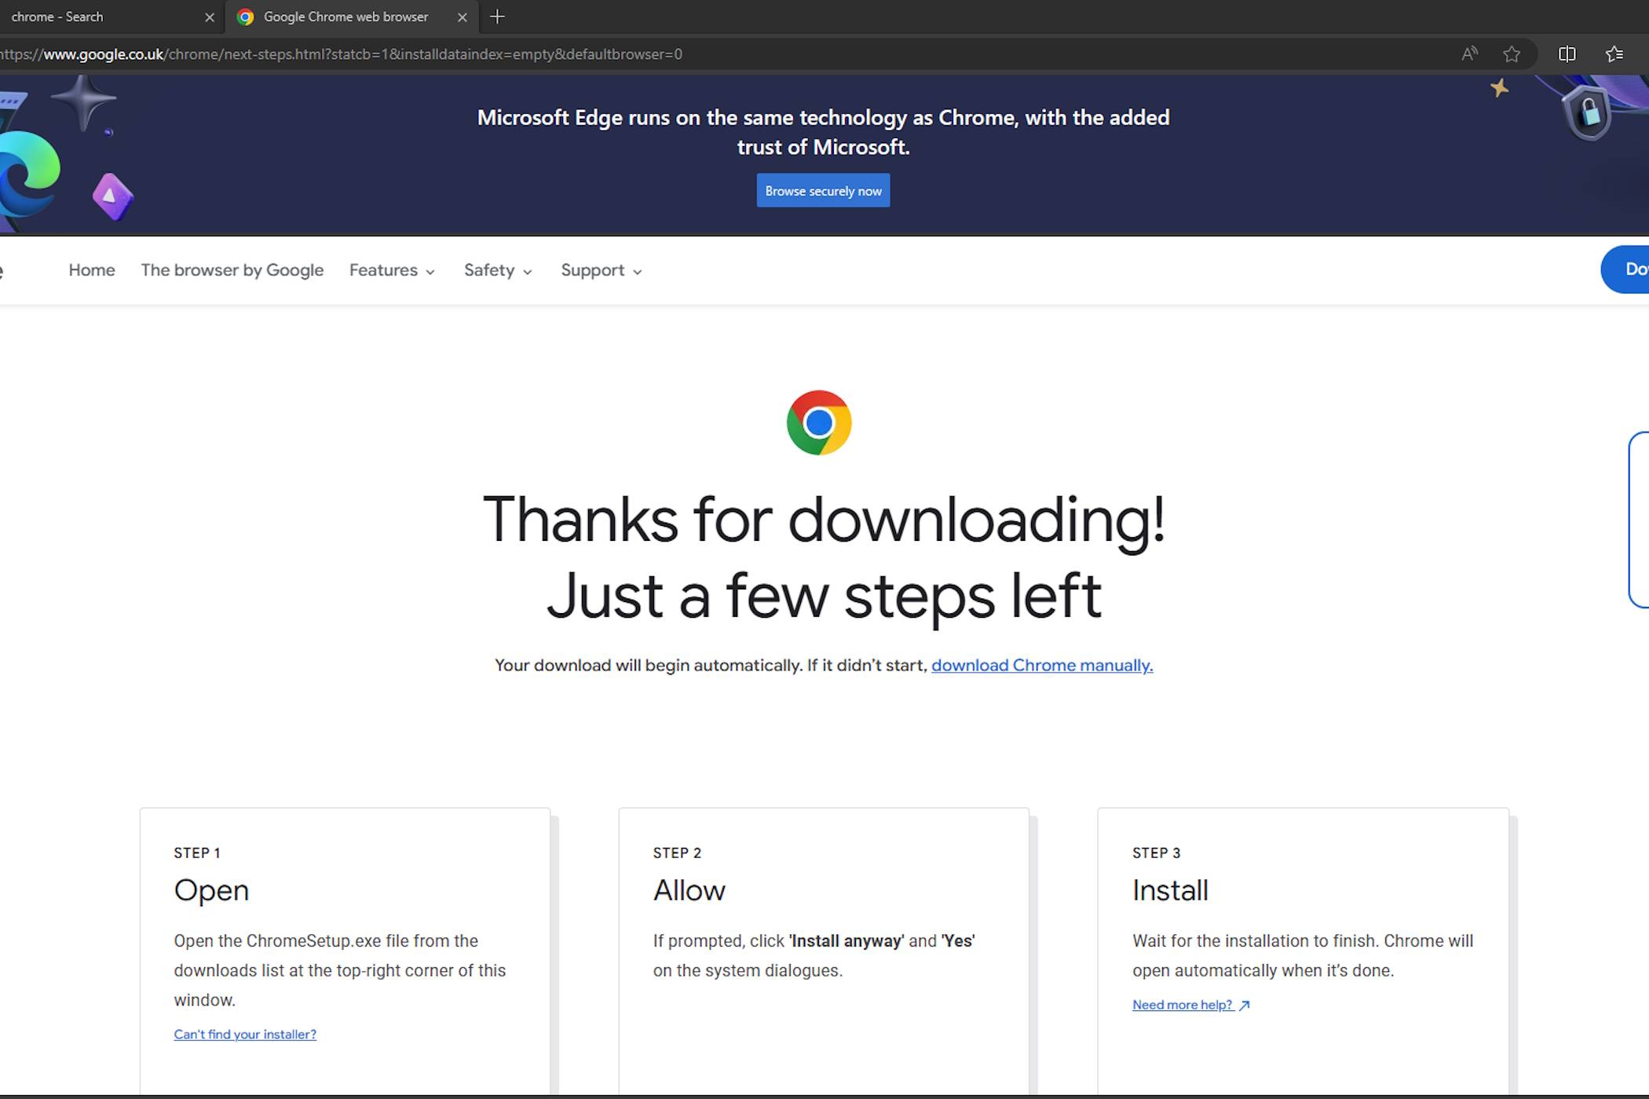The width and height of the screenshot is (1649, 1099).
Task: Click the 'STEP 2' label
Action: (x=677, y=853)
